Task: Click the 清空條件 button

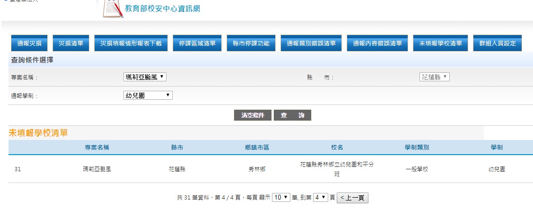Action: point(253,116)
